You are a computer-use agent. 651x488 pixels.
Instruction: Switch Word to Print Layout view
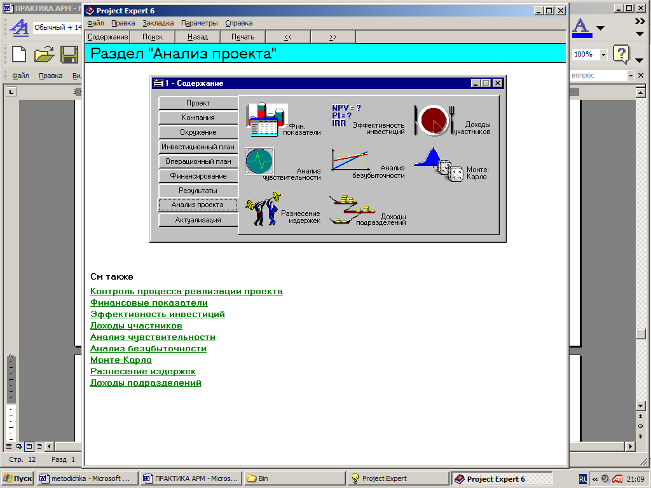tap(29, 447)
